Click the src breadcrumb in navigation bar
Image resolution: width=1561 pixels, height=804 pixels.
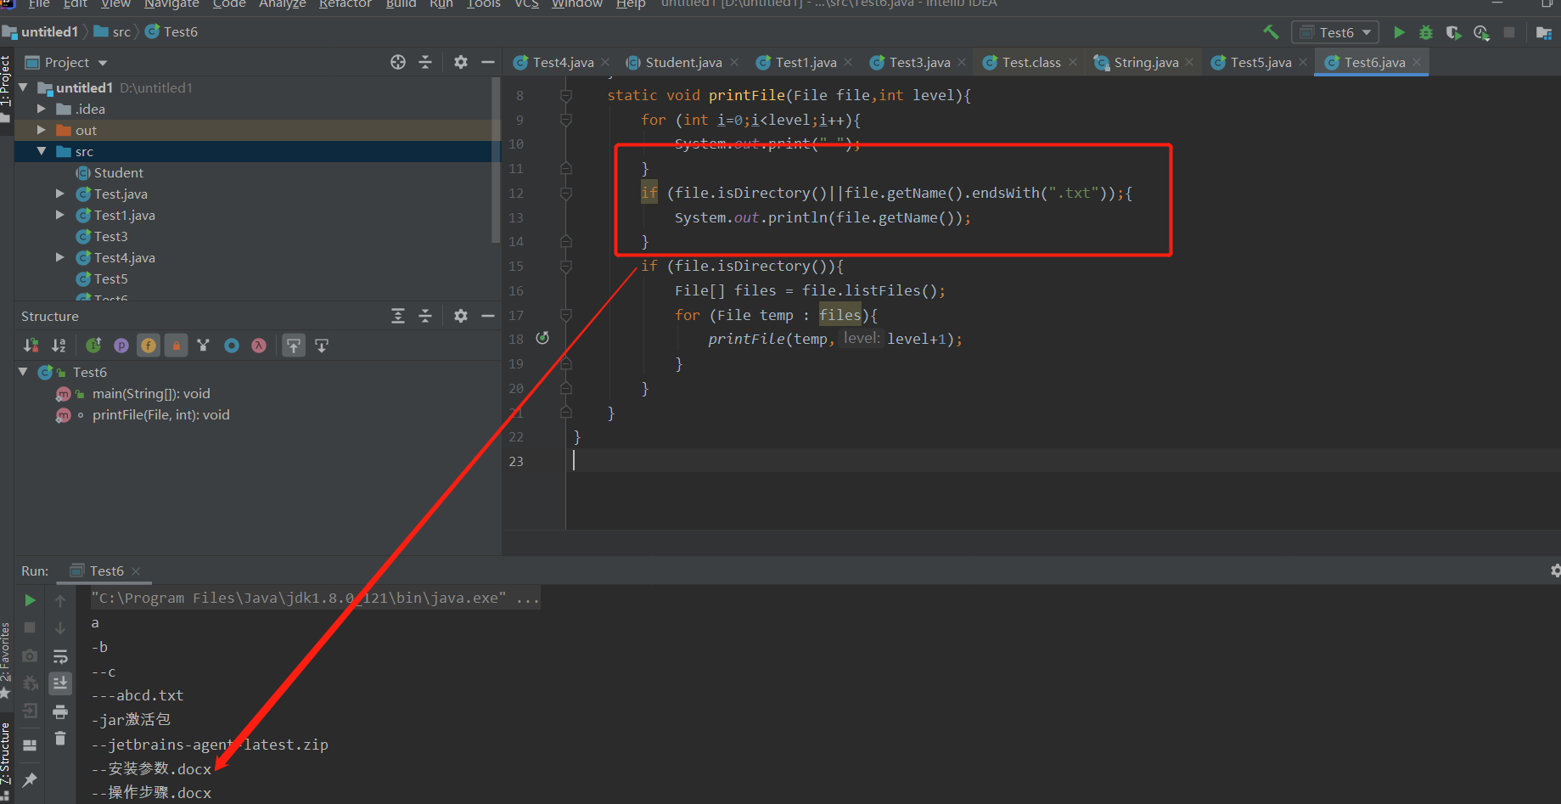(112, 32)
